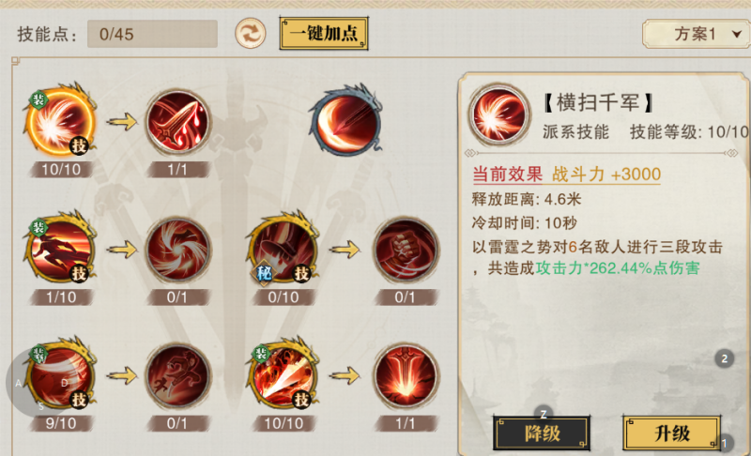Pick the flaming blade skill at 10/10
Viewport: 751px width, 456px height.
pyautogui.click(x=284, y=374)
